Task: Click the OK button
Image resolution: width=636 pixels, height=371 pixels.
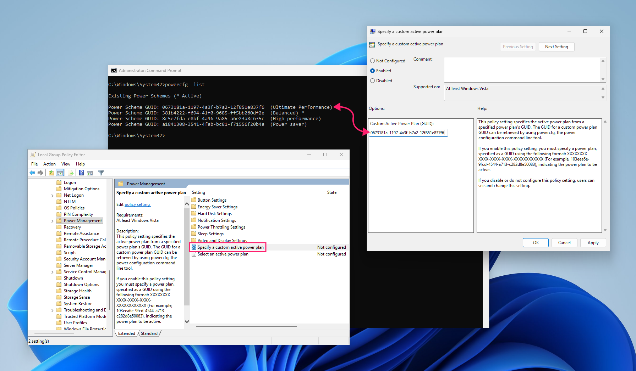Action: (x=536, y=243)
